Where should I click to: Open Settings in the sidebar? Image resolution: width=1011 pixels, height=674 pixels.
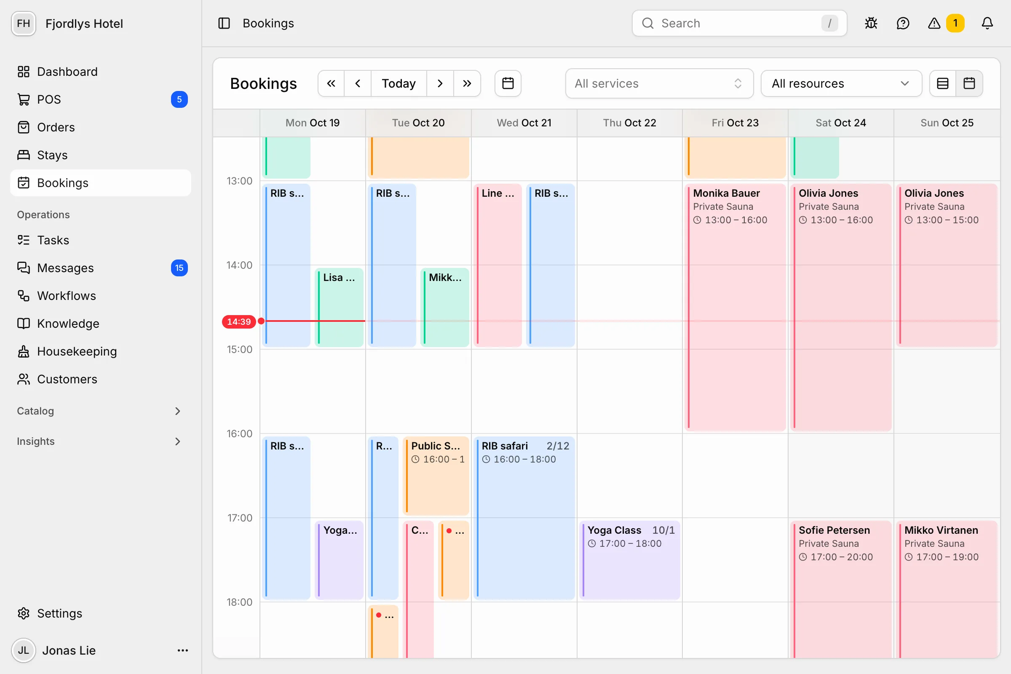tap(101, 613)
